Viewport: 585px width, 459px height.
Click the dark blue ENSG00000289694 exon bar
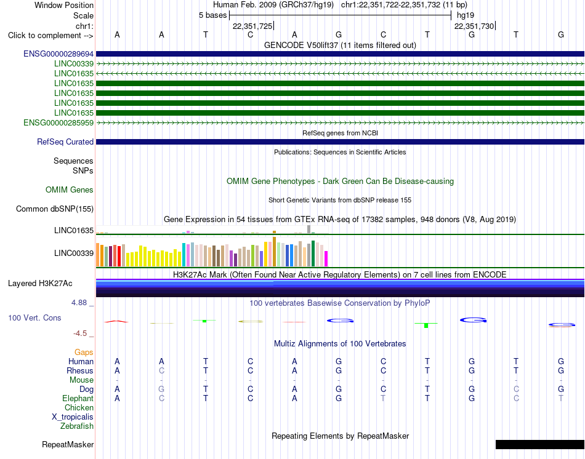click(341, 54)
